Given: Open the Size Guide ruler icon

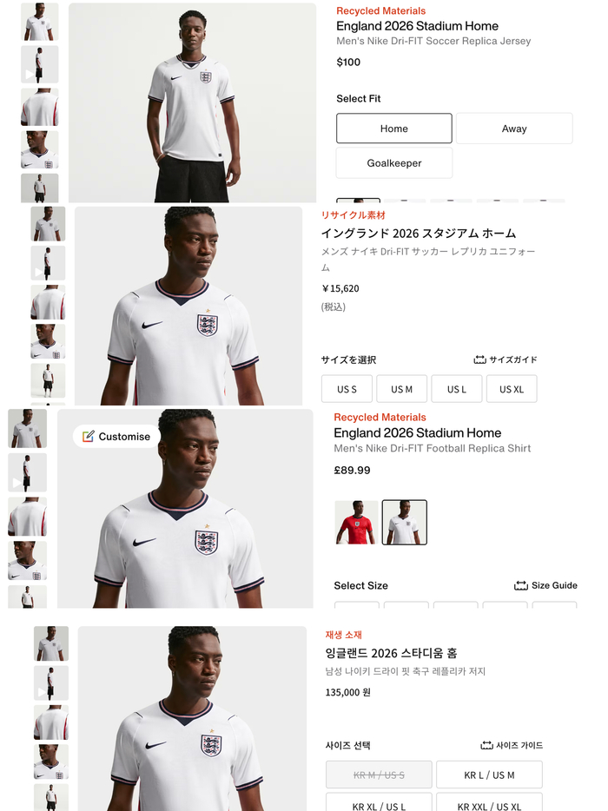Looking at the screenshot, I should [x=522, y=585].
